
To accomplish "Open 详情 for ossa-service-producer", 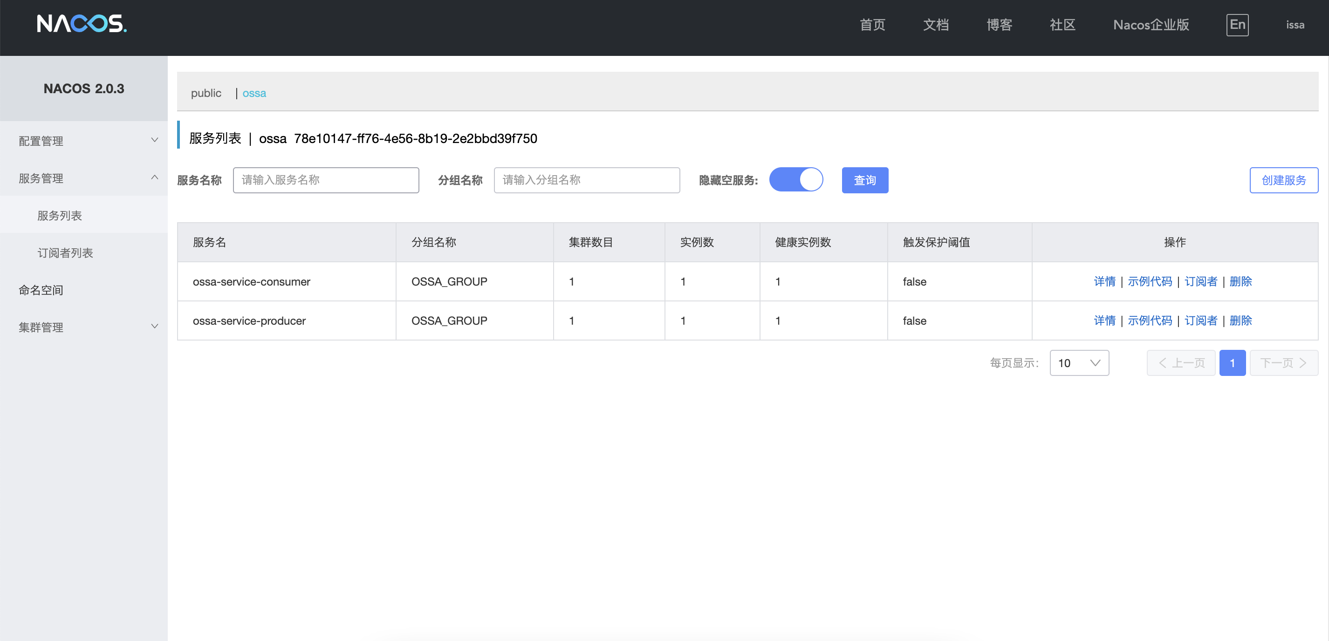I will point(1104,321).
